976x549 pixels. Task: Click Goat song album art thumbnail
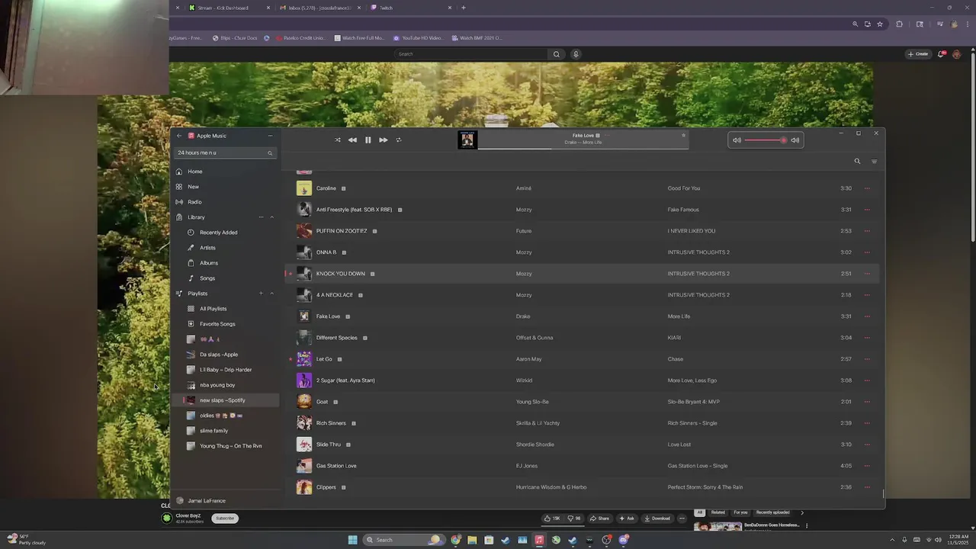304,402
